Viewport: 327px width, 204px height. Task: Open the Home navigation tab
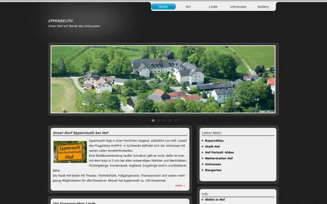tap(163, 7)
